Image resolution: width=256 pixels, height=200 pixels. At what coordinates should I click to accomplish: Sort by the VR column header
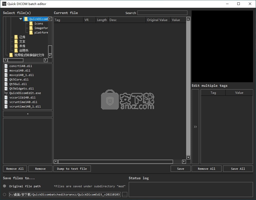point(90,20)
